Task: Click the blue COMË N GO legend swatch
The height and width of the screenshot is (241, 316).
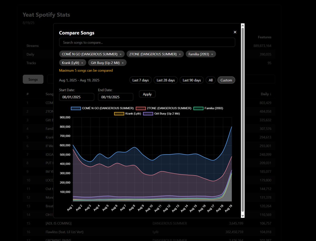Action: [x=76, y=108]
